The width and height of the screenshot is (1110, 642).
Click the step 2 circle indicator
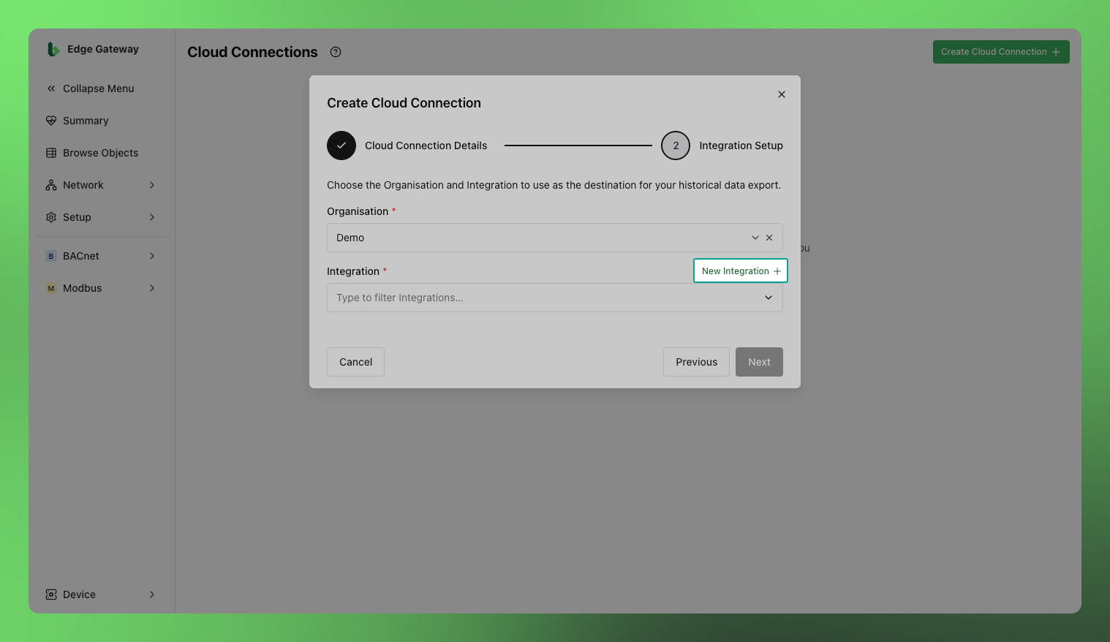coord(676,146)
